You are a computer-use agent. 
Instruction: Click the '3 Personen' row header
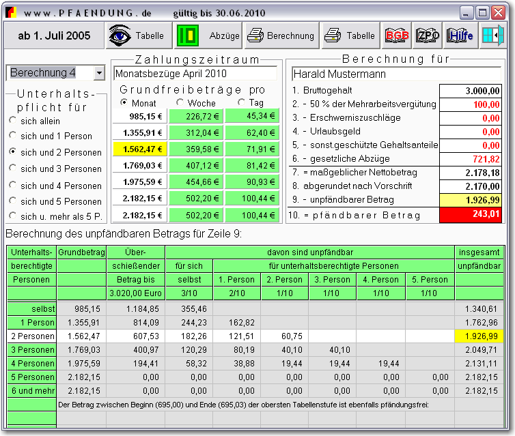31,350
